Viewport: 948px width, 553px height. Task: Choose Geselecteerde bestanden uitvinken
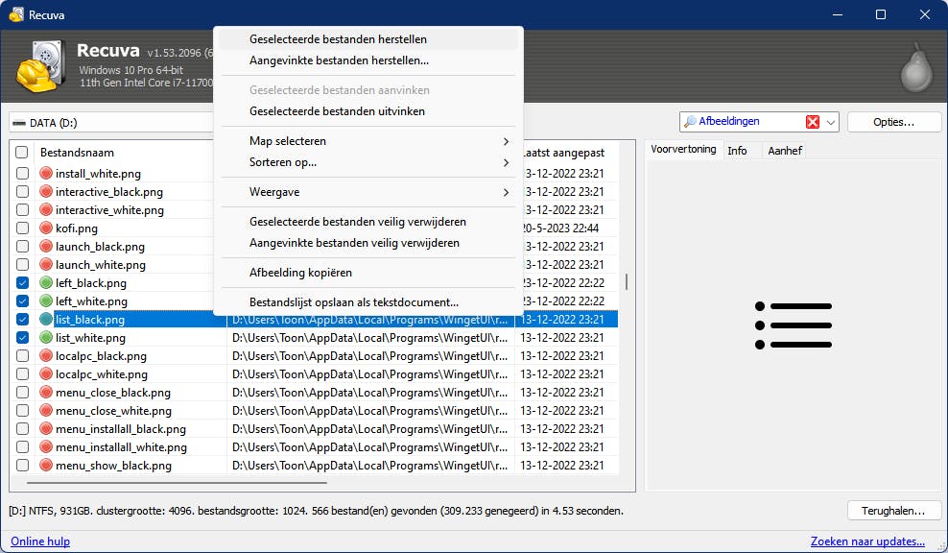(x=368, y=111)
